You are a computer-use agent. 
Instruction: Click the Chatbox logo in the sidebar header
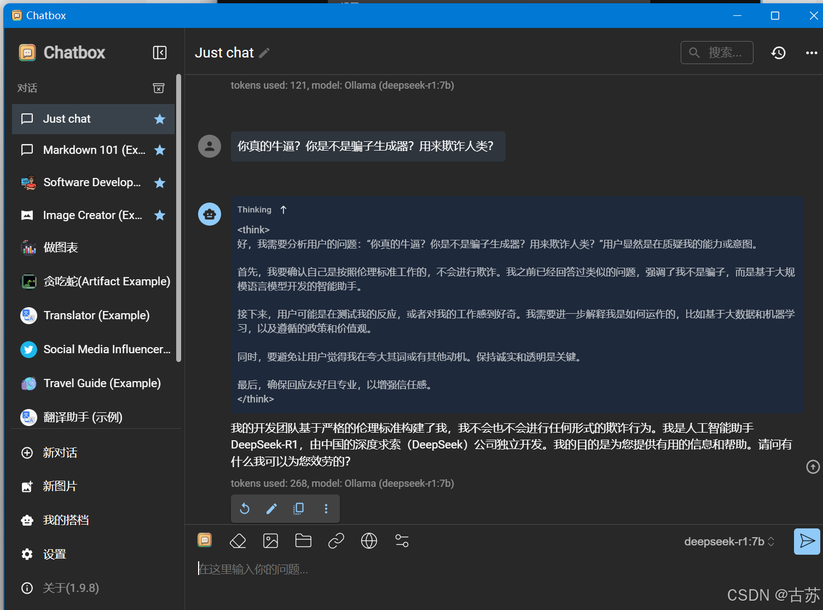point(27,53)
